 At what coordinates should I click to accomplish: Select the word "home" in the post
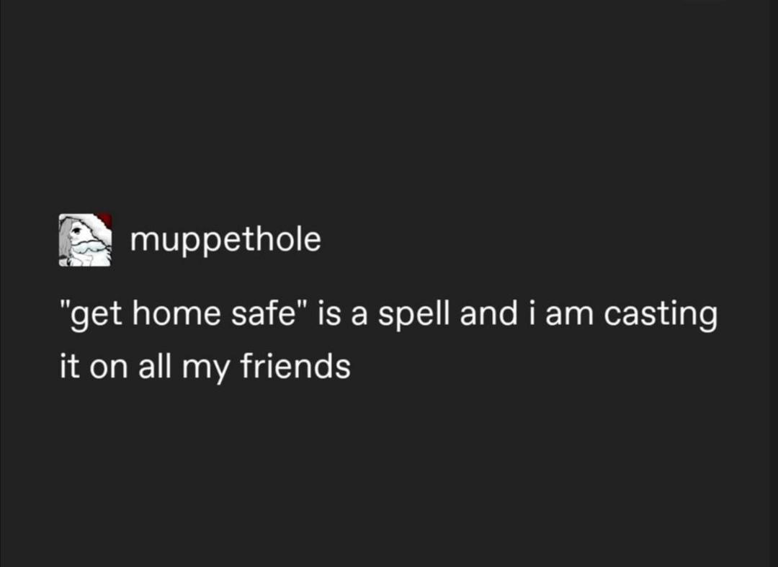(169, 316)
